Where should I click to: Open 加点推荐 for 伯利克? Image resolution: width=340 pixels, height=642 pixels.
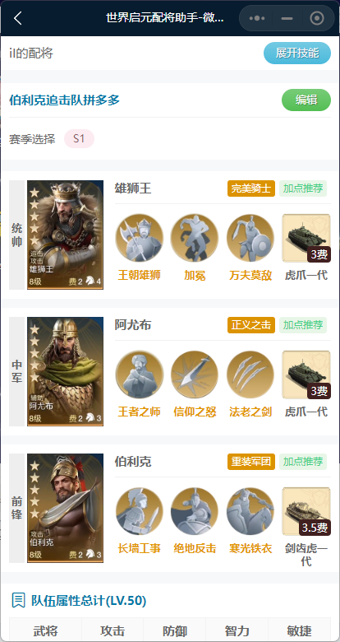coord(303,462)
